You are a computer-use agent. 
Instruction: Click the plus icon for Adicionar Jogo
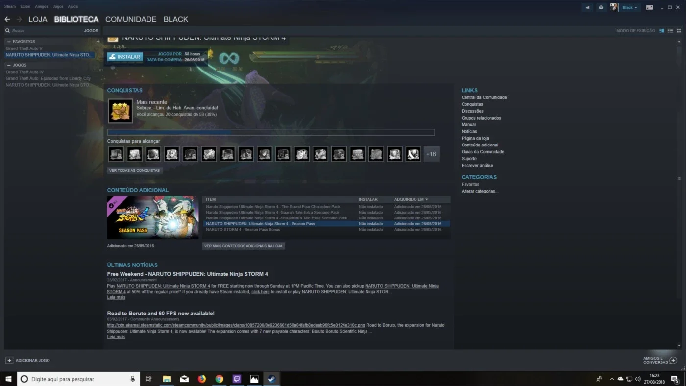pyautogui.click(x=9, y=360)
